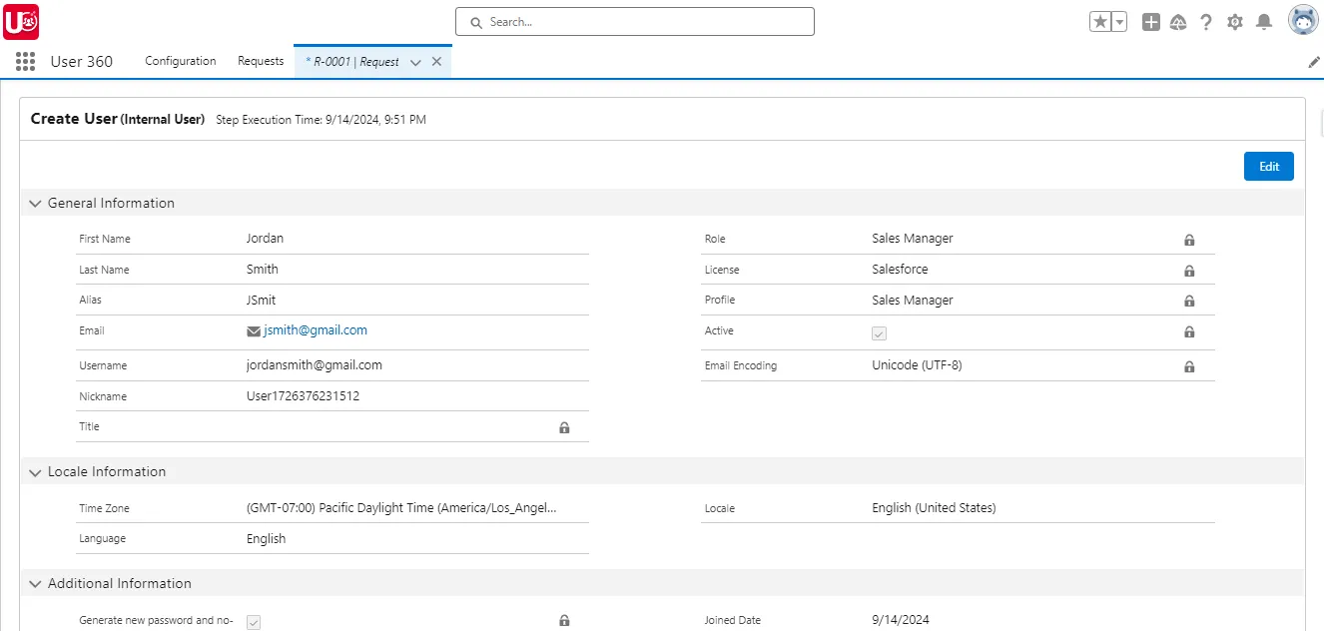Image resolution: width=1324 pixels, height=631 pixels.
Task: Create a global action via the plus icon
Action: [1150, 21]
